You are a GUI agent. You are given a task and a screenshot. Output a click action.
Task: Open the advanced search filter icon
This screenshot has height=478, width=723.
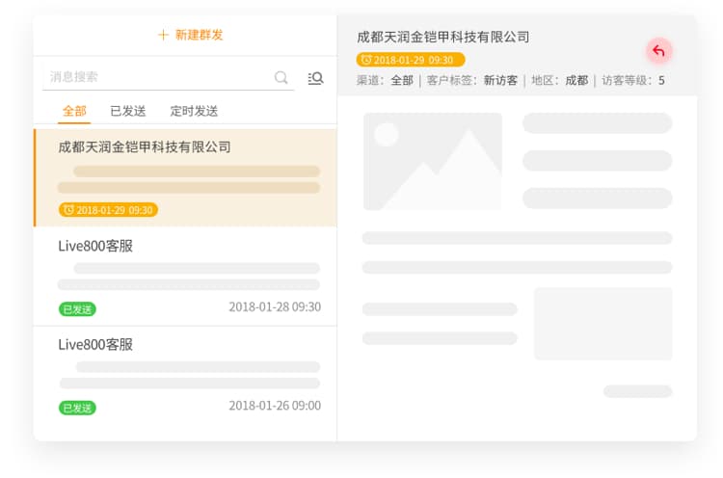pos(315,77)
